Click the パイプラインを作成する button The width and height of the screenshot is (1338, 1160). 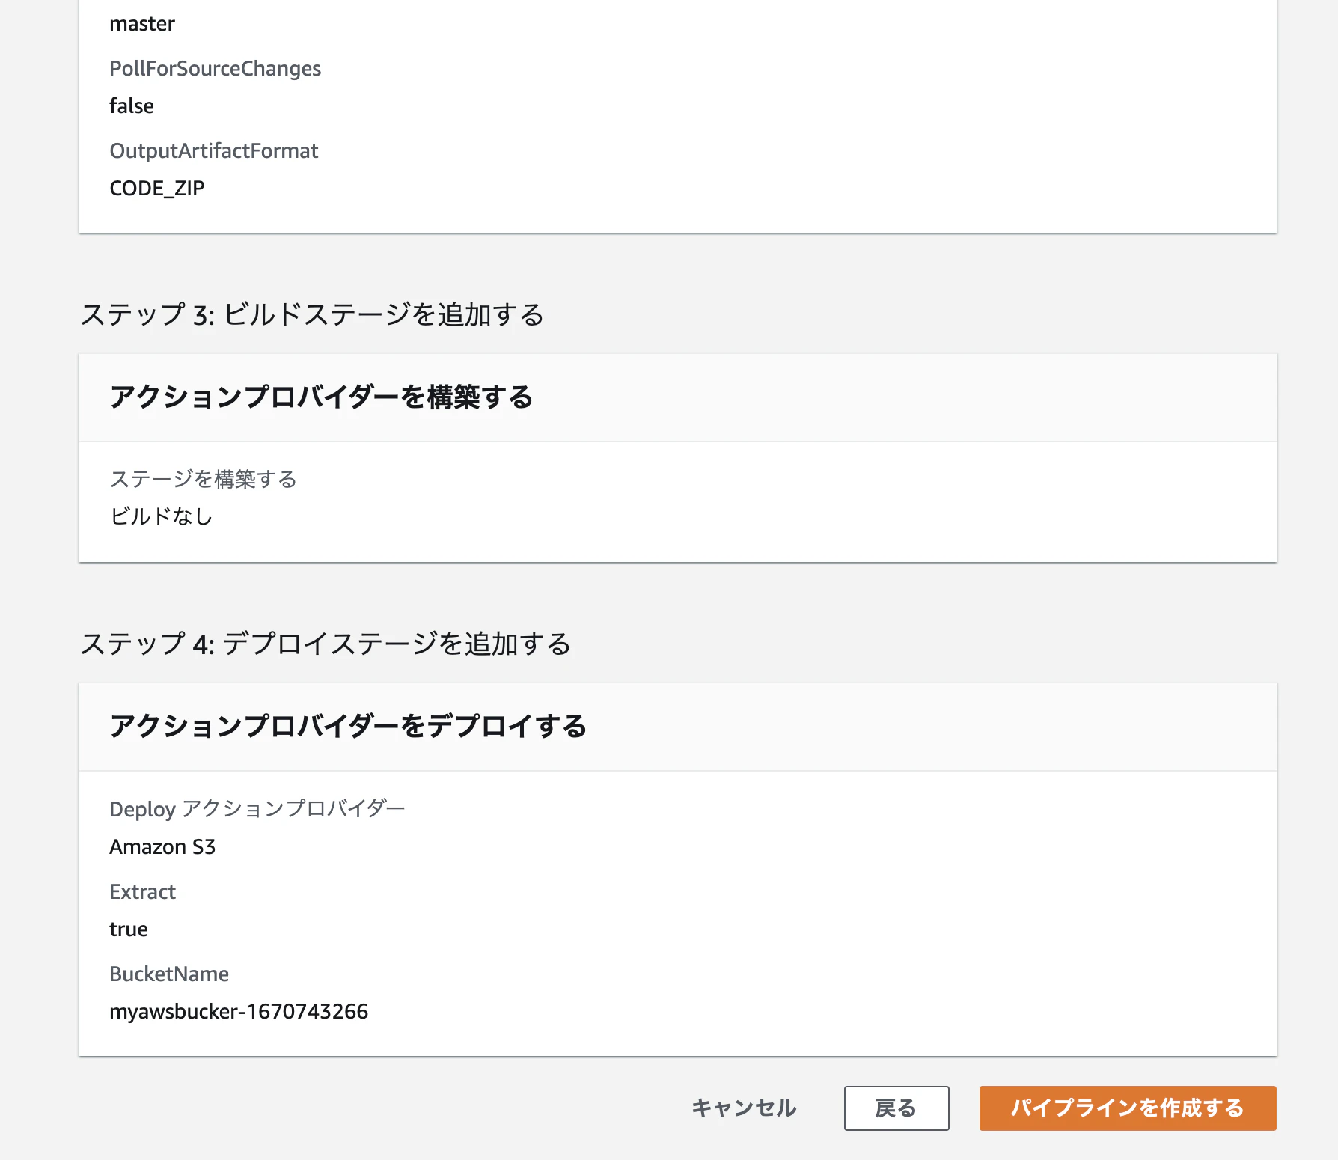pos(1128,1108)
